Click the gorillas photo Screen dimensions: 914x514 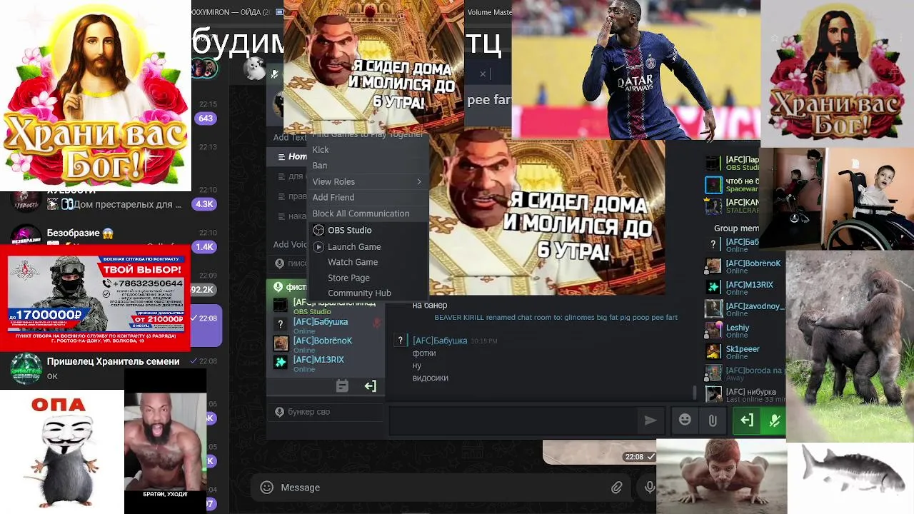(850, 346)
